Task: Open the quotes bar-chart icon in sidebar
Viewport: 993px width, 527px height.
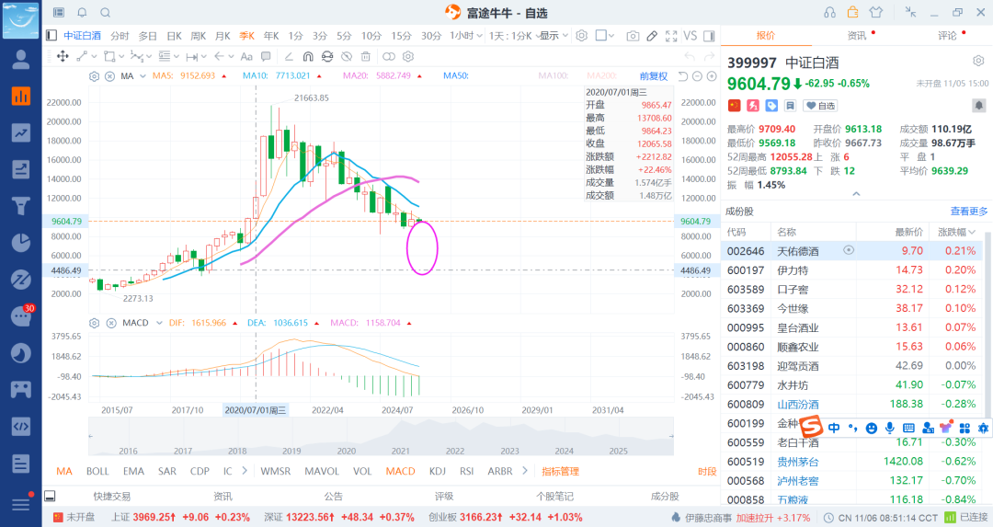Action: pyautogui.click(x=21, y=96)
